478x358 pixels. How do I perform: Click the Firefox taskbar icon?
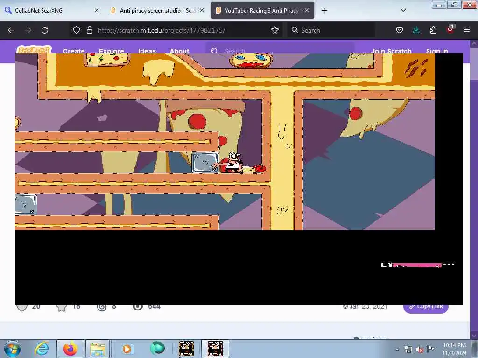point(70,349)
